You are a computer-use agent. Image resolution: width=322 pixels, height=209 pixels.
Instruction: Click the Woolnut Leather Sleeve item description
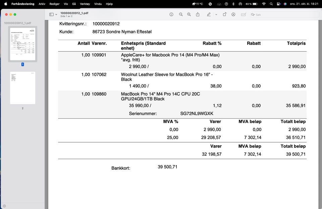tap(167, 77)
